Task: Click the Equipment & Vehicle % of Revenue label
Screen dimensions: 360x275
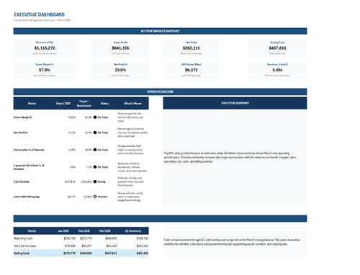Action: (x=29, y=167)
